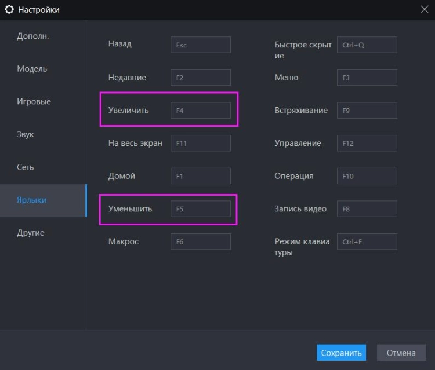Open the Другие settings tab
Viewport: 435px width, 370px height.
point(31,233)
